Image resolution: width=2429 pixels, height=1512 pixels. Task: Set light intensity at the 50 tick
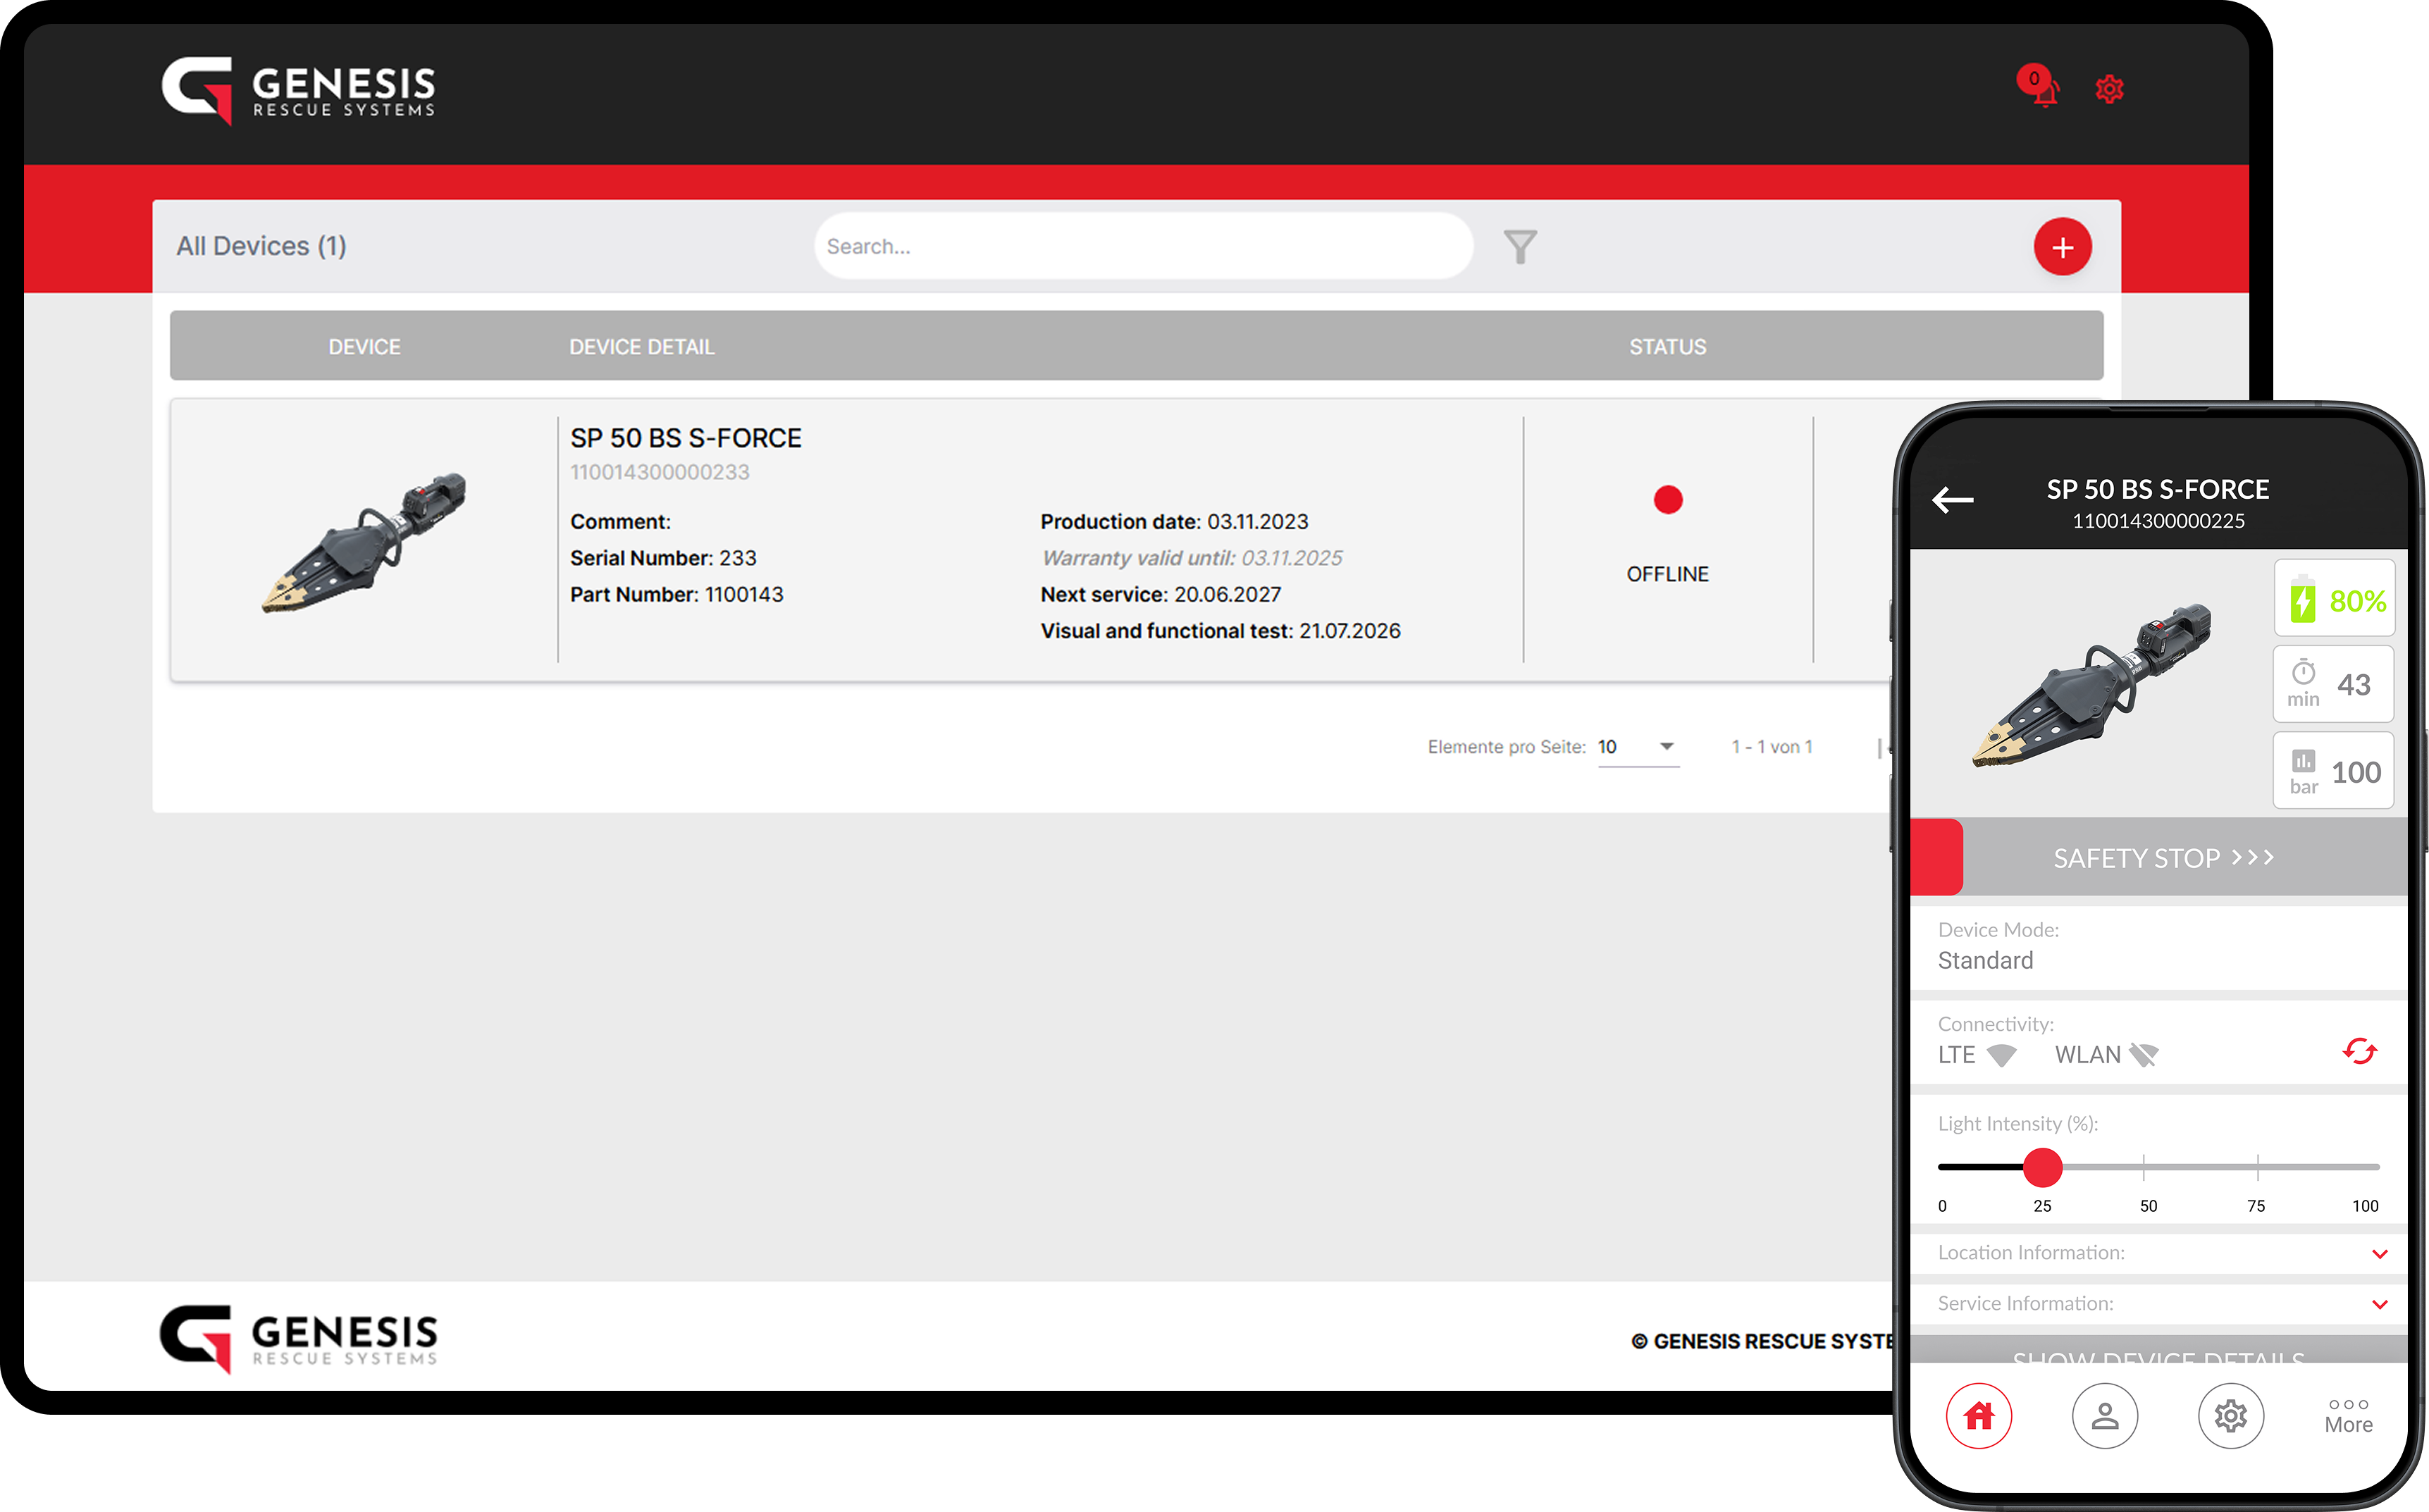(2144, 1167)
